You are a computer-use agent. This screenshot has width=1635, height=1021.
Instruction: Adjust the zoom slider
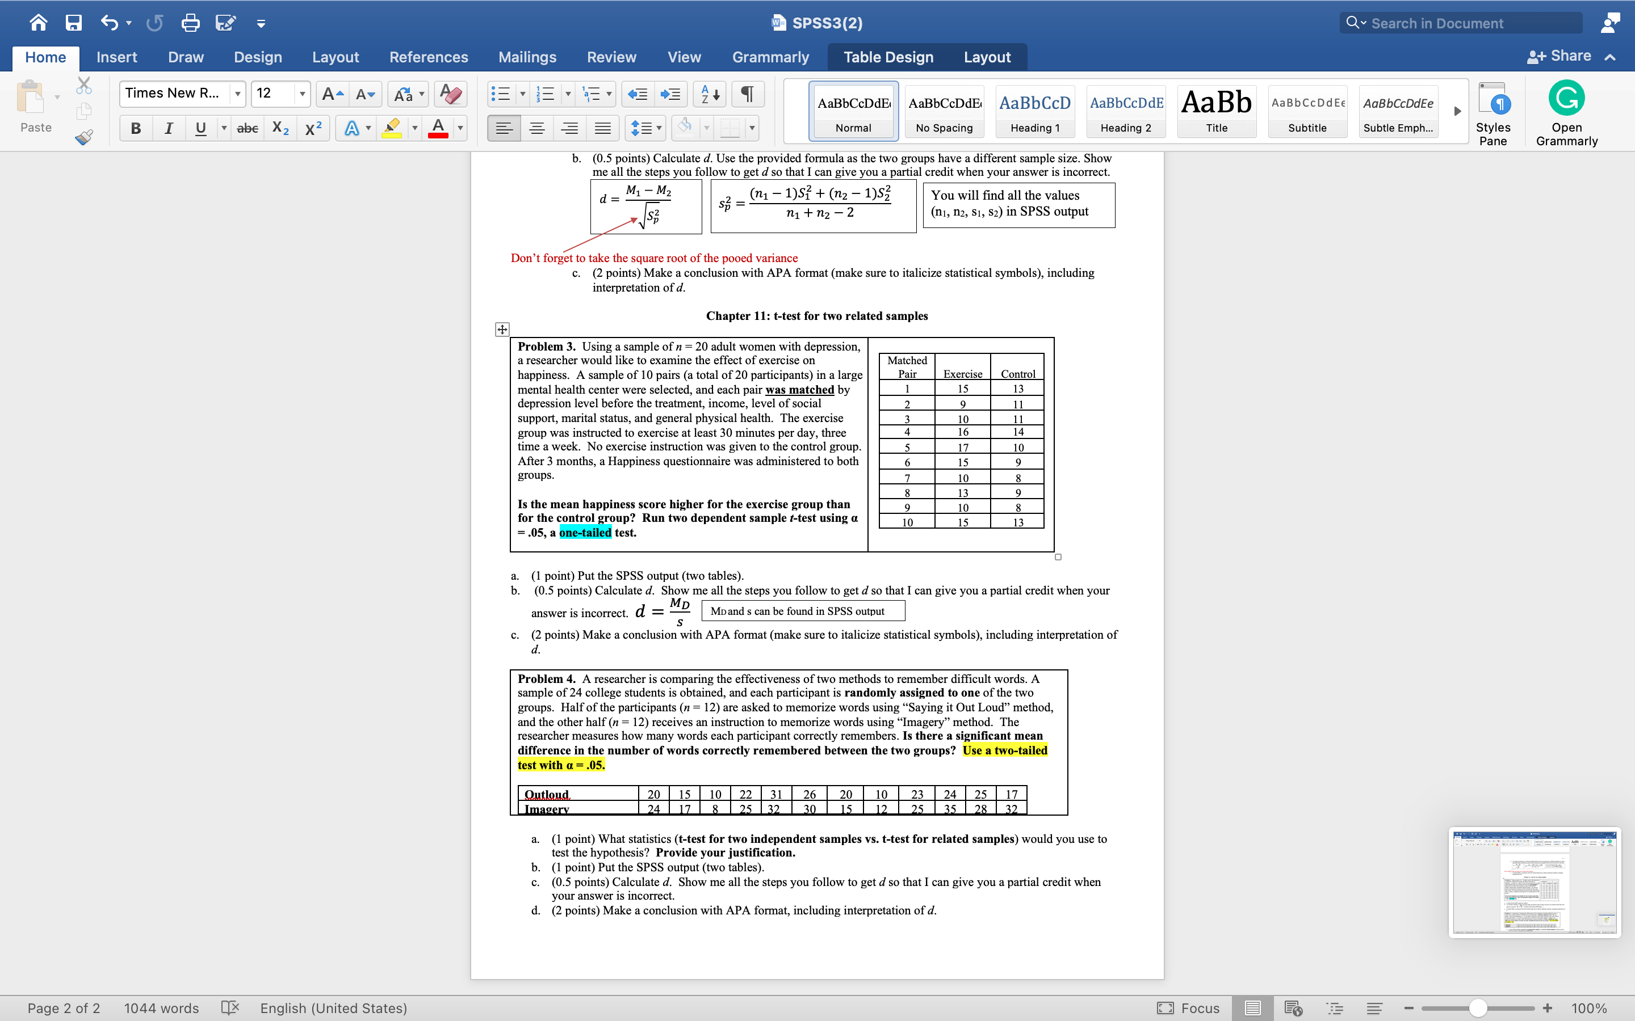click(x=1478, y=1007)
